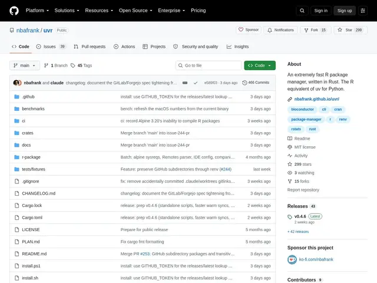This screenshot has height=283, width=377.
Task: Open the Open Source dropdown menu
Action: click(x=135, y=11)
